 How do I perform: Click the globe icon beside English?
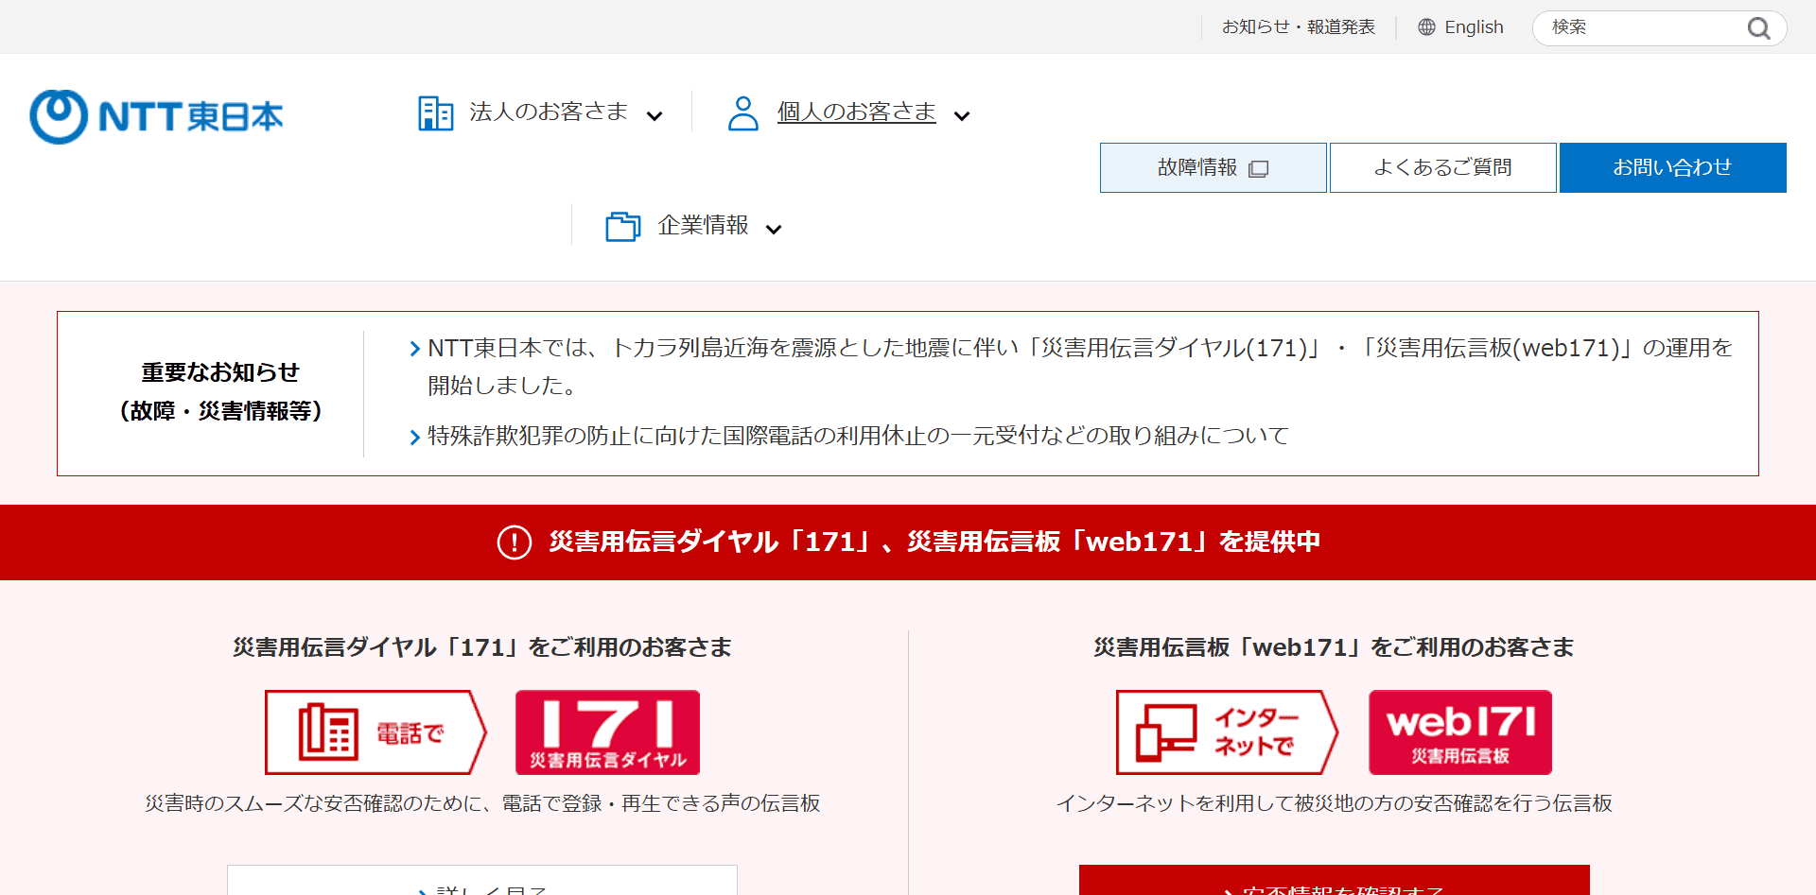coord(1426,27)
